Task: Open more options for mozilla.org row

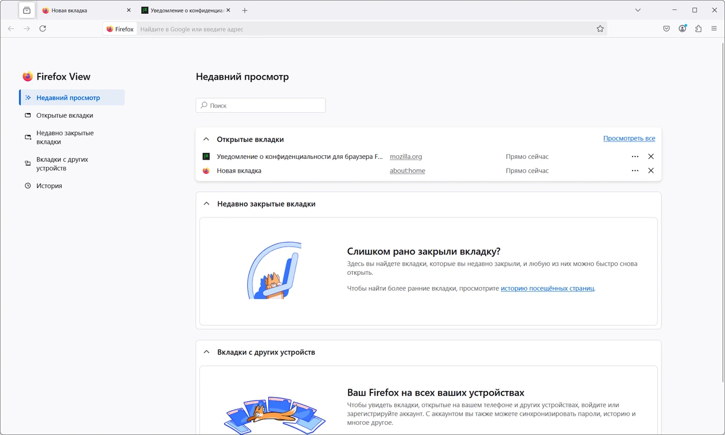Action: pyautogui.click(x=635, y=156)
